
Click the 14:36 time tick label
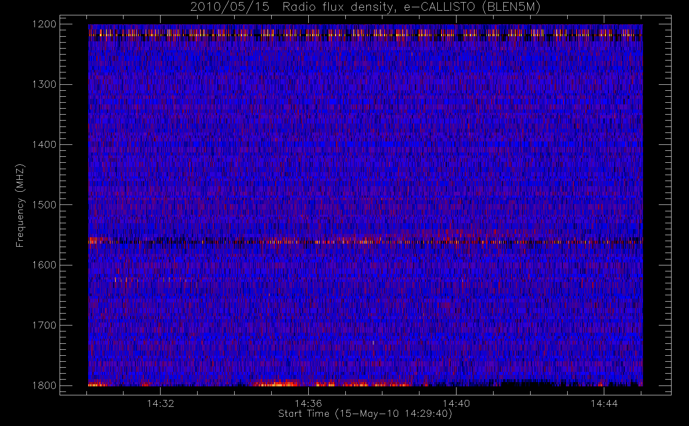(308, 403)
